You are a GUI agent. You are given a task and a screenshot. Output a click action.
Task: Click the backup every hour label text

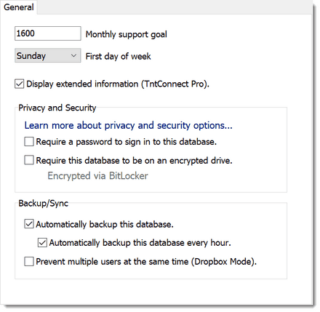pos(140,243)
